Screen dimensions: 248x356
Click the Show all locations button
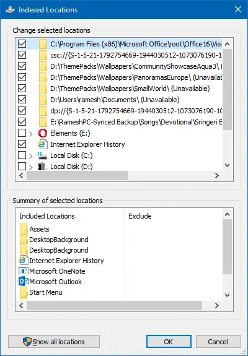click(x=54, y=342)
